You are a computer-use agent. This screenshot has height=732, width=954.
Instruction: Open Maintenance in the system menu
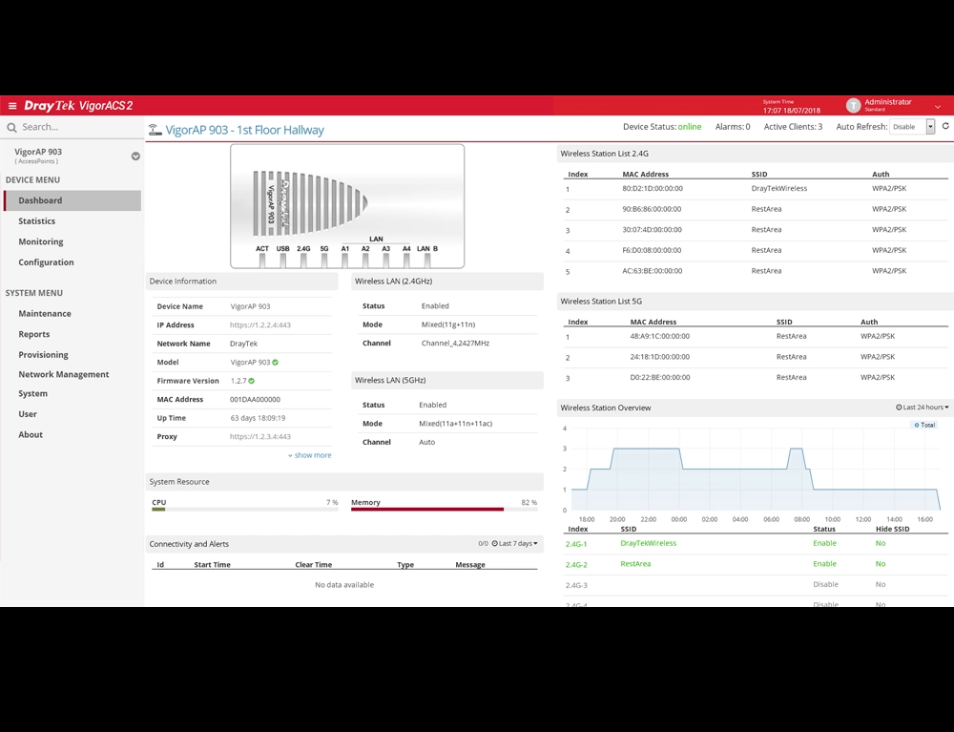(x=45, y=313)
